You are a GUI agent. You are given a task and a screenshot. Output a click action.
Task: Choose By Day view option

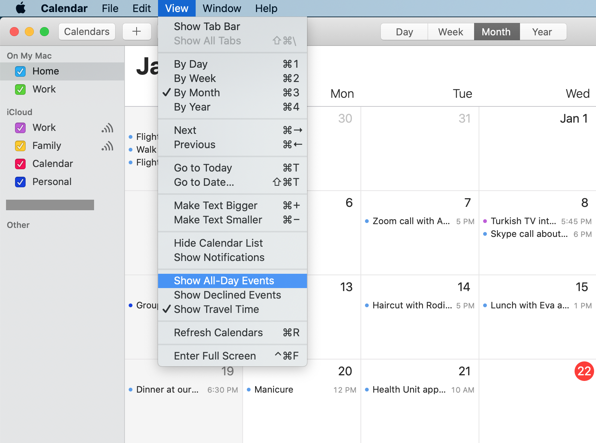[233, 64]
